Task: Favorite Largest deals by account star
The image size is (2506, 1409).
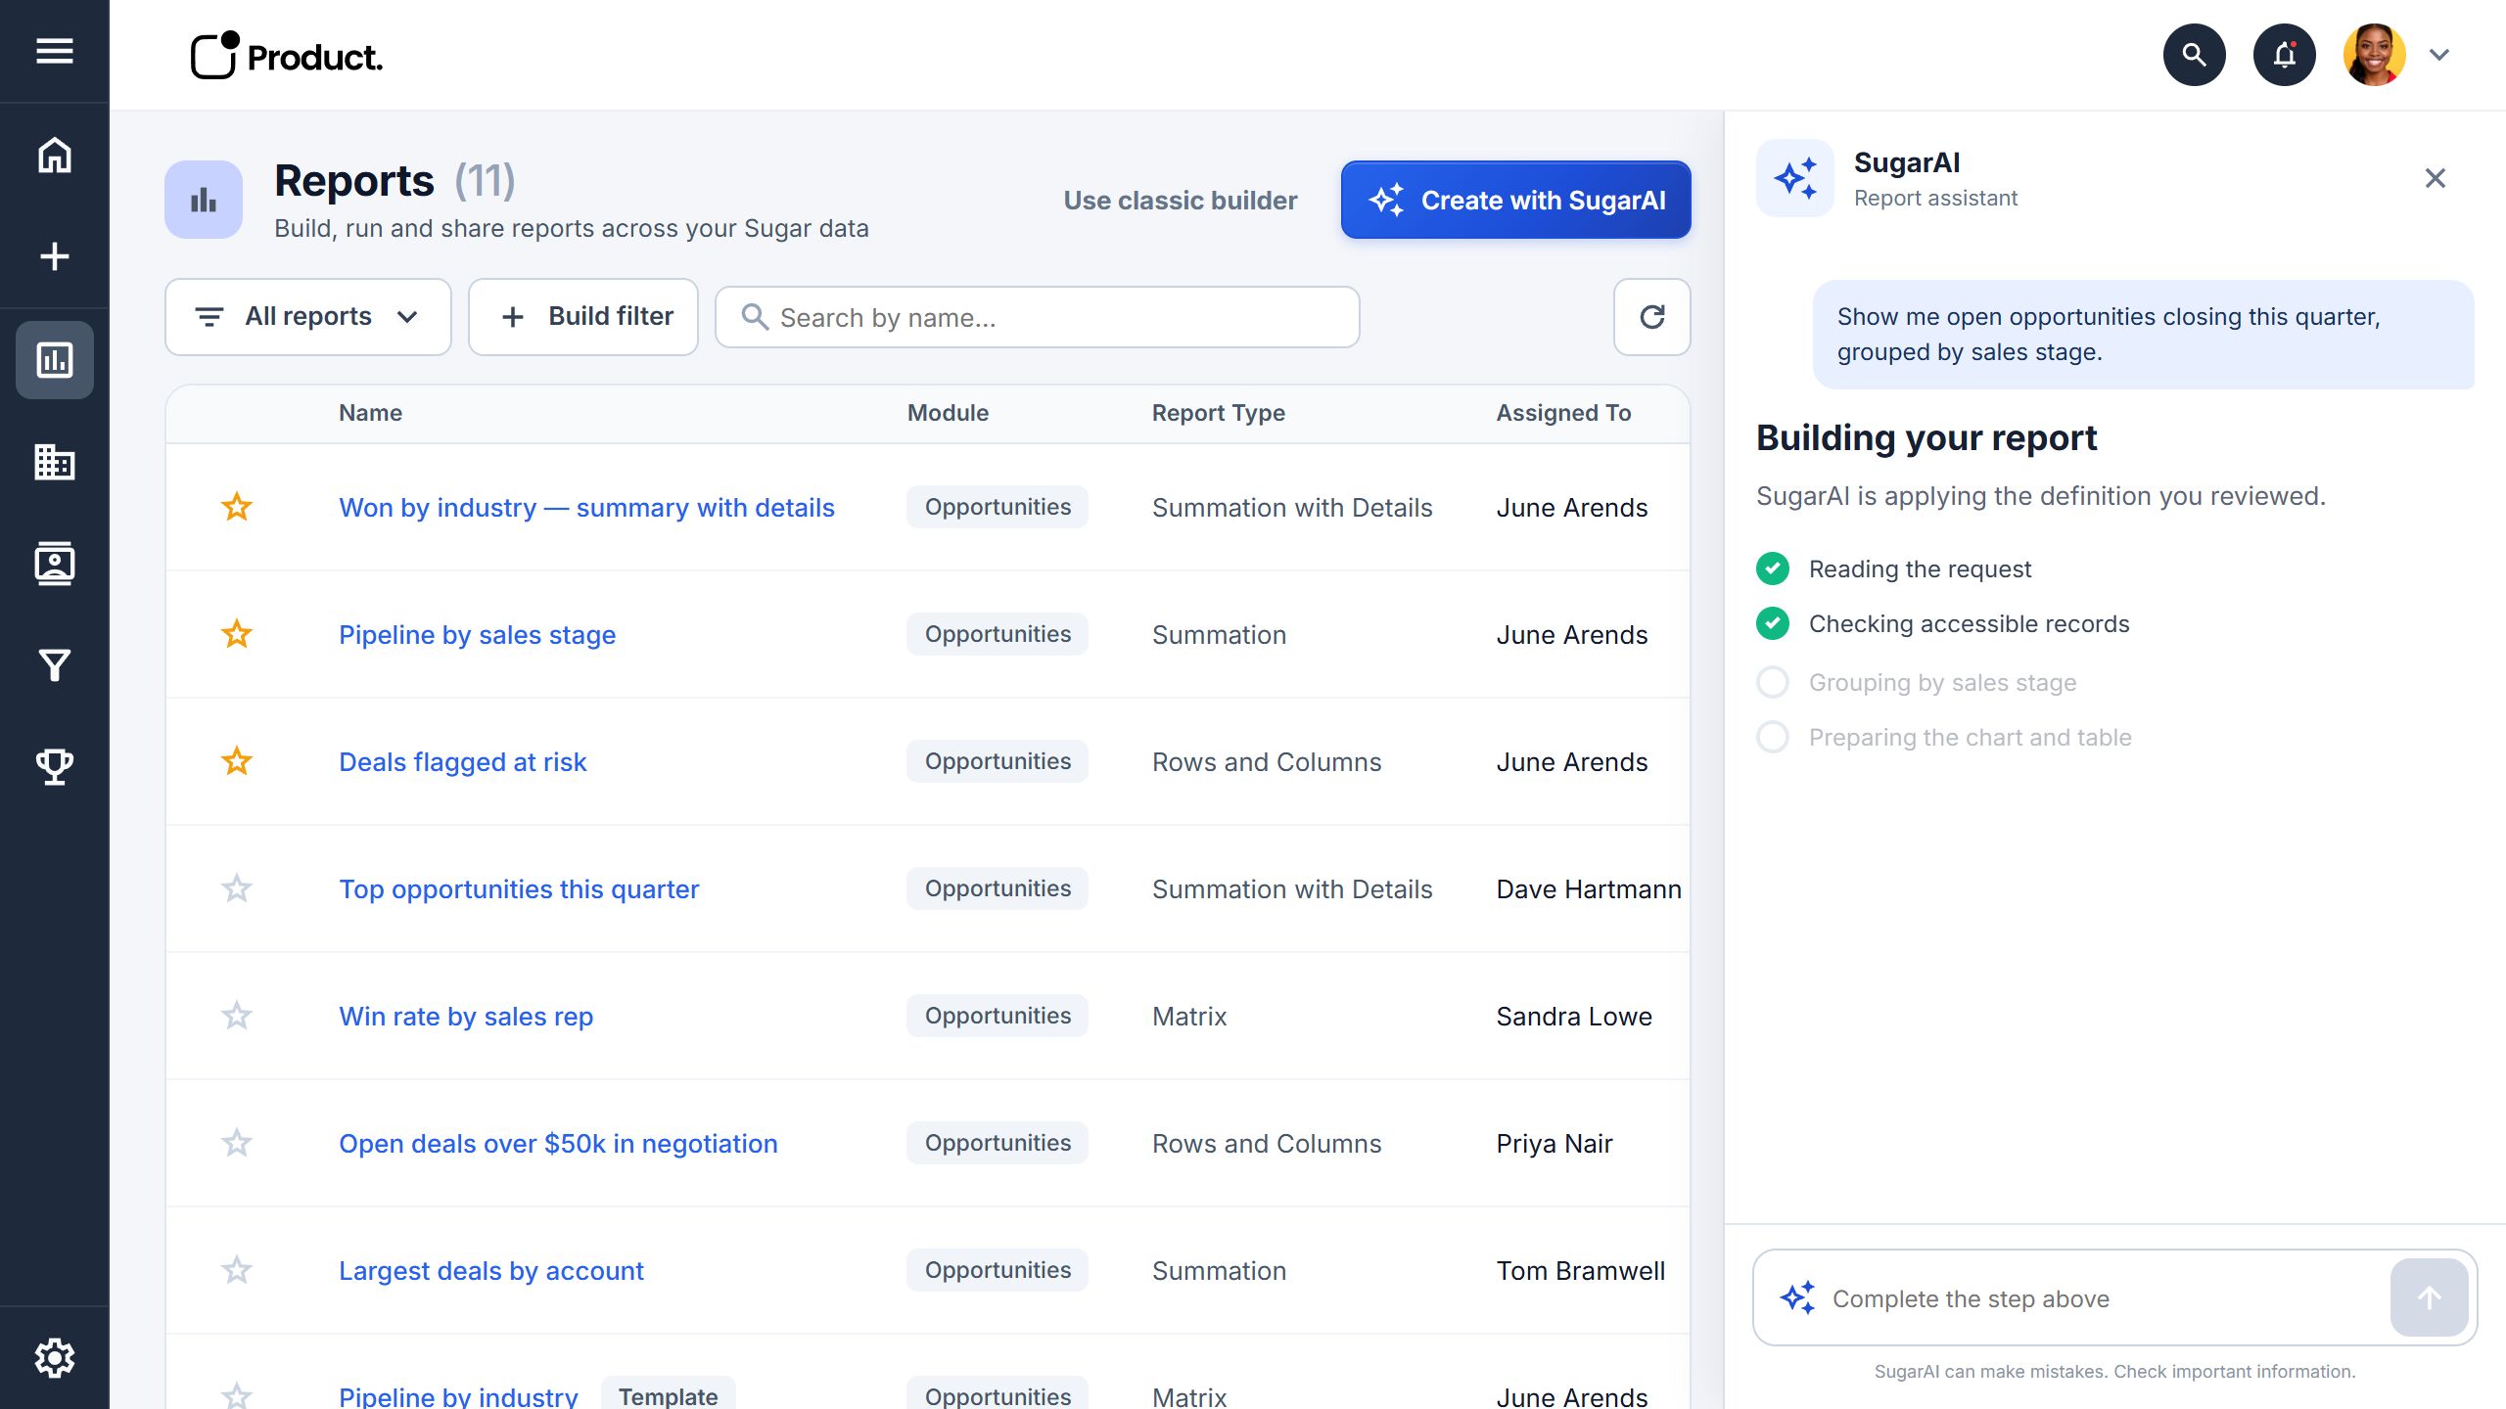Action: click(x=237, y=1270)
